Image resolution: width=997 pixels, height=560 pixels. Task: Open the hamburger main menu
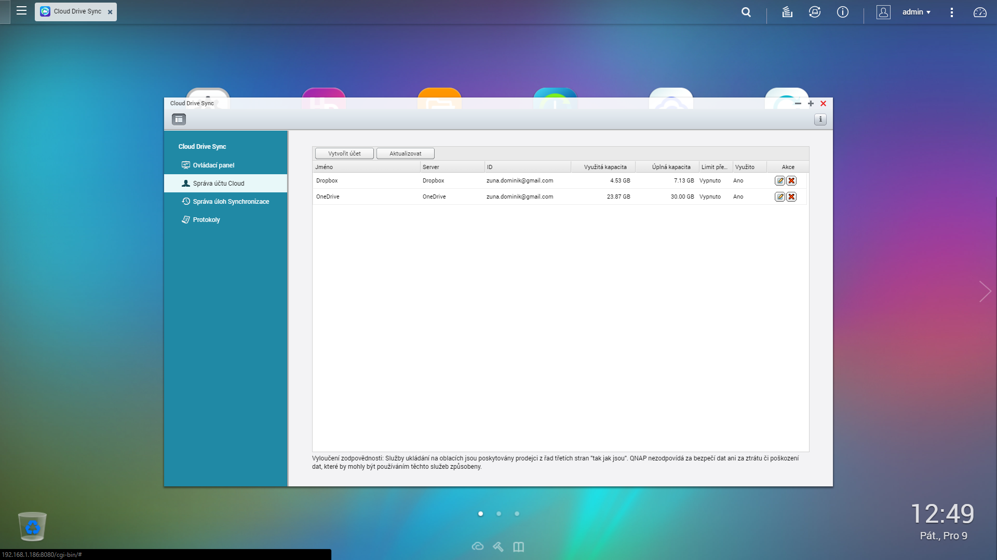point(21,11)
